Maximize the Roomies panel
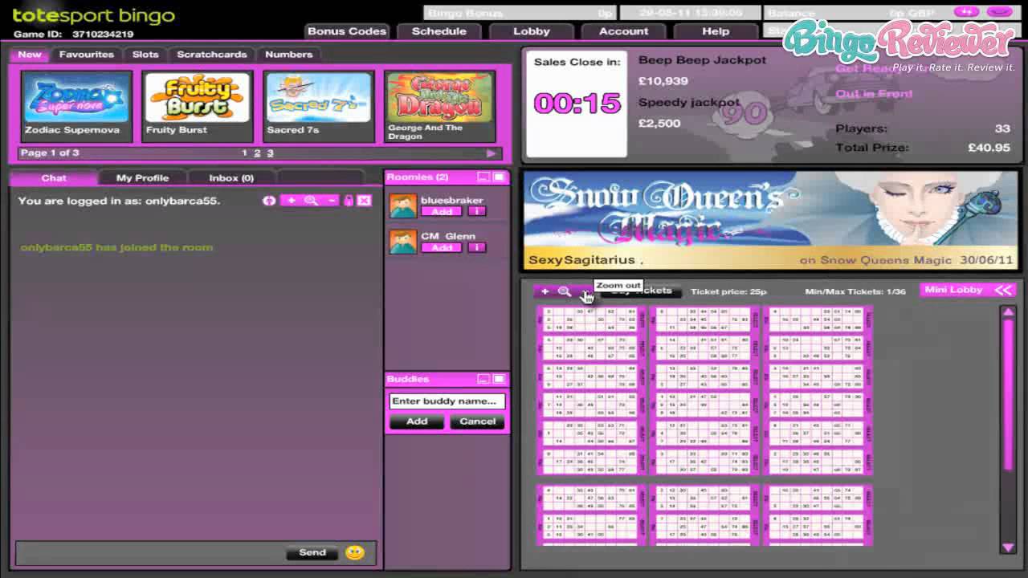Image resolution: width=1028 pixels, height=578 pixels. tap(499, 177)
